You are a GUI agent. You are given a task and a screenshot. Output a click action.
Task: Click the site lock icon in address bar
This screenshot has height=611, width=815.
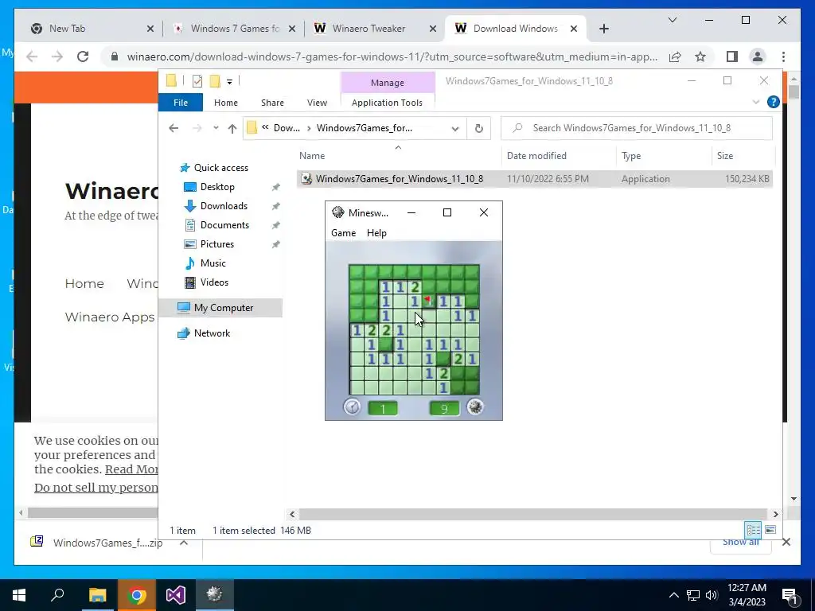(115, 56)
